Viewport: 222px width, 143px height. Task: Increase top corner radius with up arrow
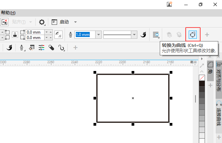click(x=51, y=32)
